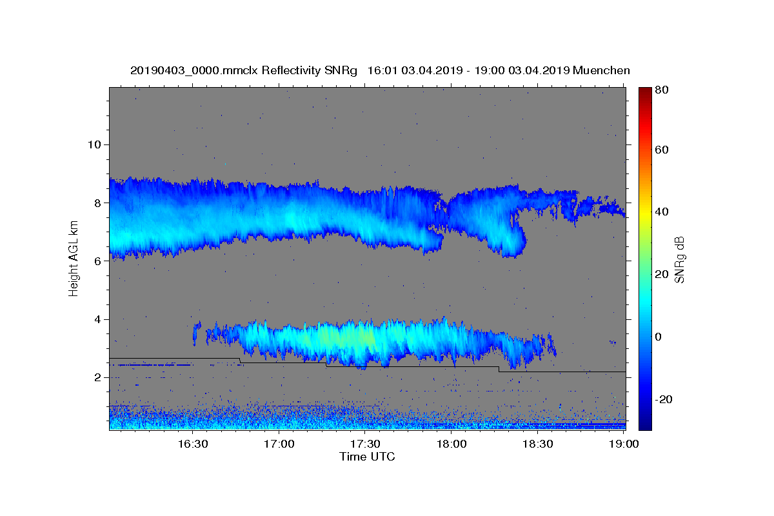
Task: Click the height tick label 2
Action: 97,377
